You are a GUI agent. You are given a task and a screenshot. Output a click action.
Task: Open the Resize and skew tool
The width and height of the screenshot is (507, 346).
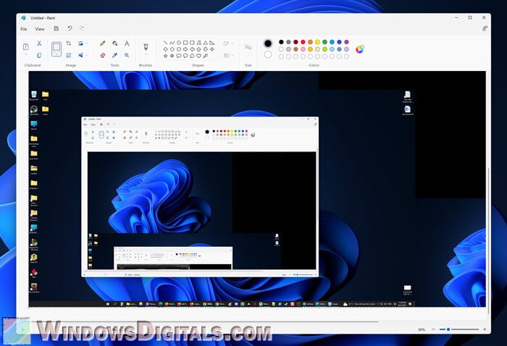pos(69,55)
